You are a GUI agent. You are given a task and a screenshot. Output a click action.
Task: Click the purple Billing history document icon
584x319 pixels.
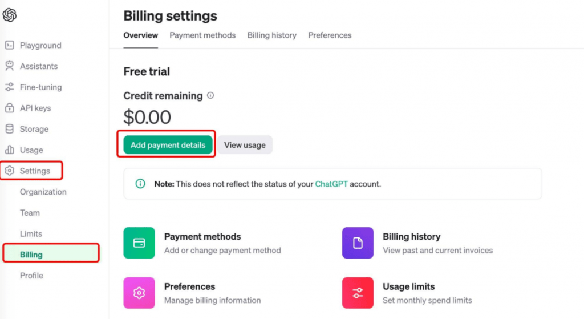(358, 243)
